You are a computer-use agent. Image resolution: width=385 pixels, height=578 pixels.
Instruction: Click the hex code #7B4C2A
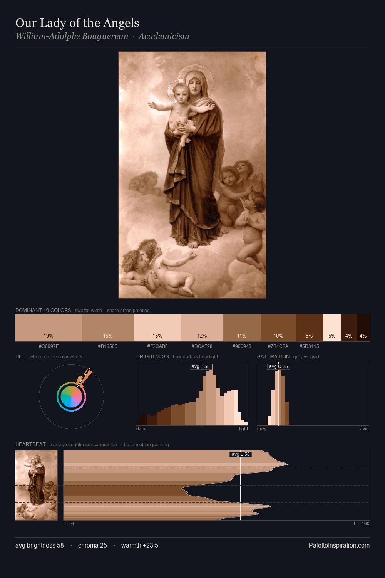[x=278, y=346]
